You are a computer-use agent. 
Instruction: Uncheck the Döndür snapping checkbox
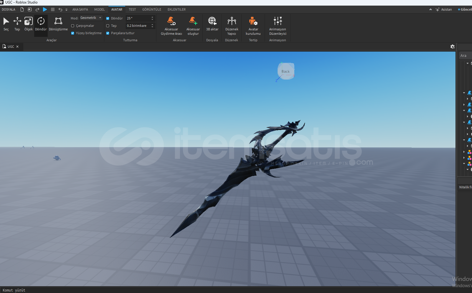tap(108, 18)
